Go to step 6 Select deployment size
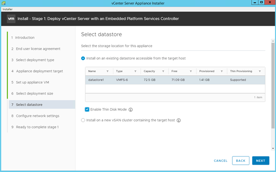 coord(32,94)
